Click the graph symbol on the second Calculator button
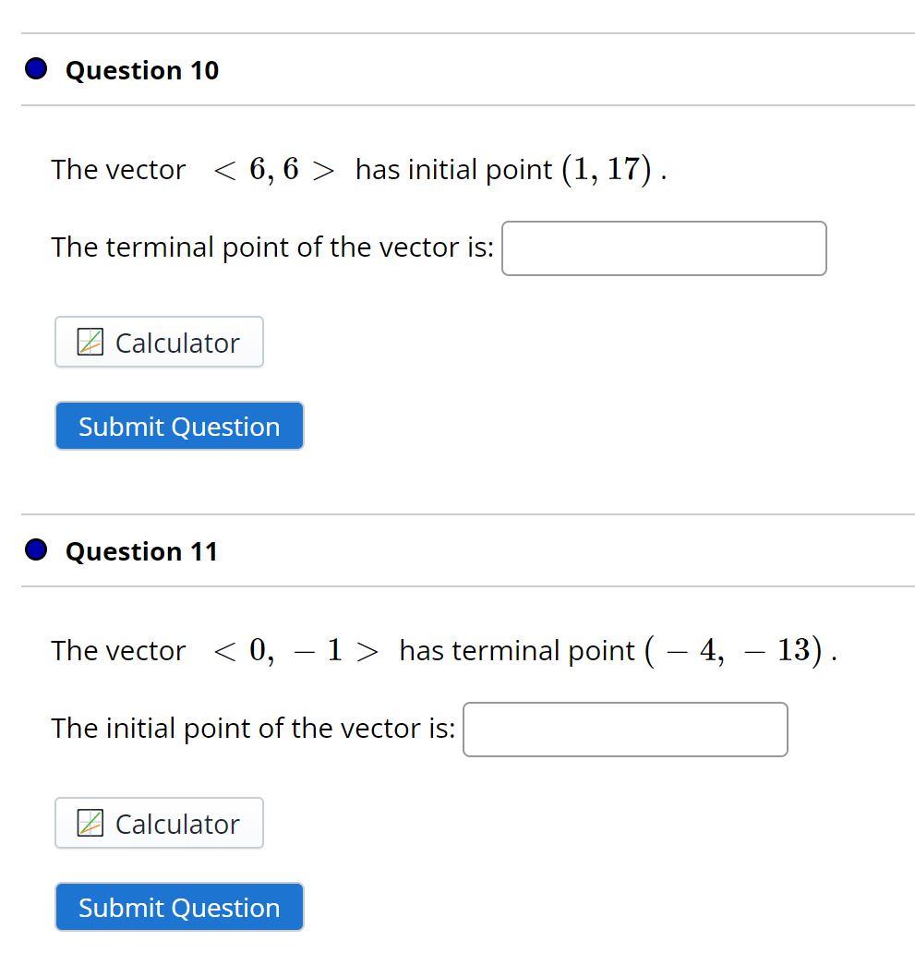The image size is (915, 965). (x=90, y=823)
